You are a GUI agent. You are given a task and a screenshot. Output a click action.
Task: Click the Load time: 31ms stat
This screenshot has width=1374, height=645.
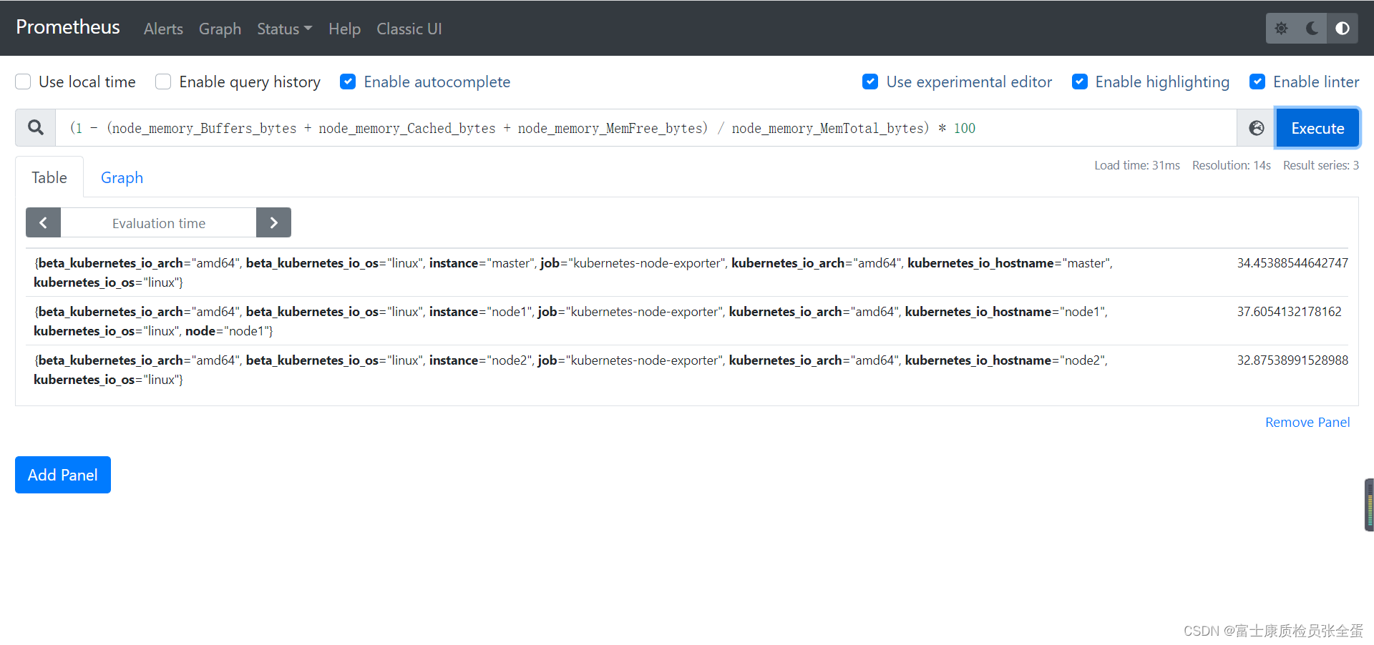(1137, 165)
